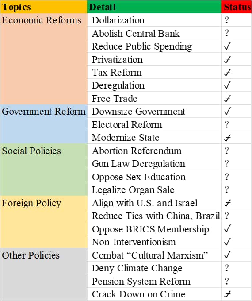Click the crossed checkmark for Modernize State
This screenshot has width=252, height=301.
(227, 138)
